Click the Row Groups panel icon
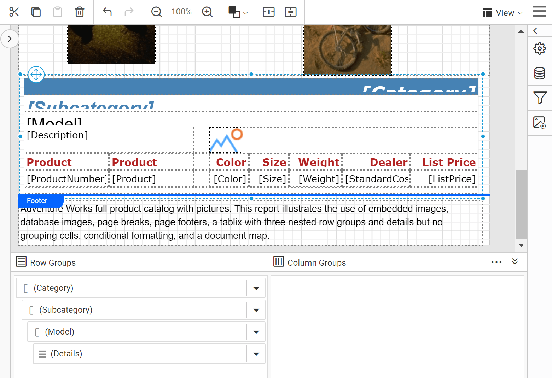 (x=21, y=262)
